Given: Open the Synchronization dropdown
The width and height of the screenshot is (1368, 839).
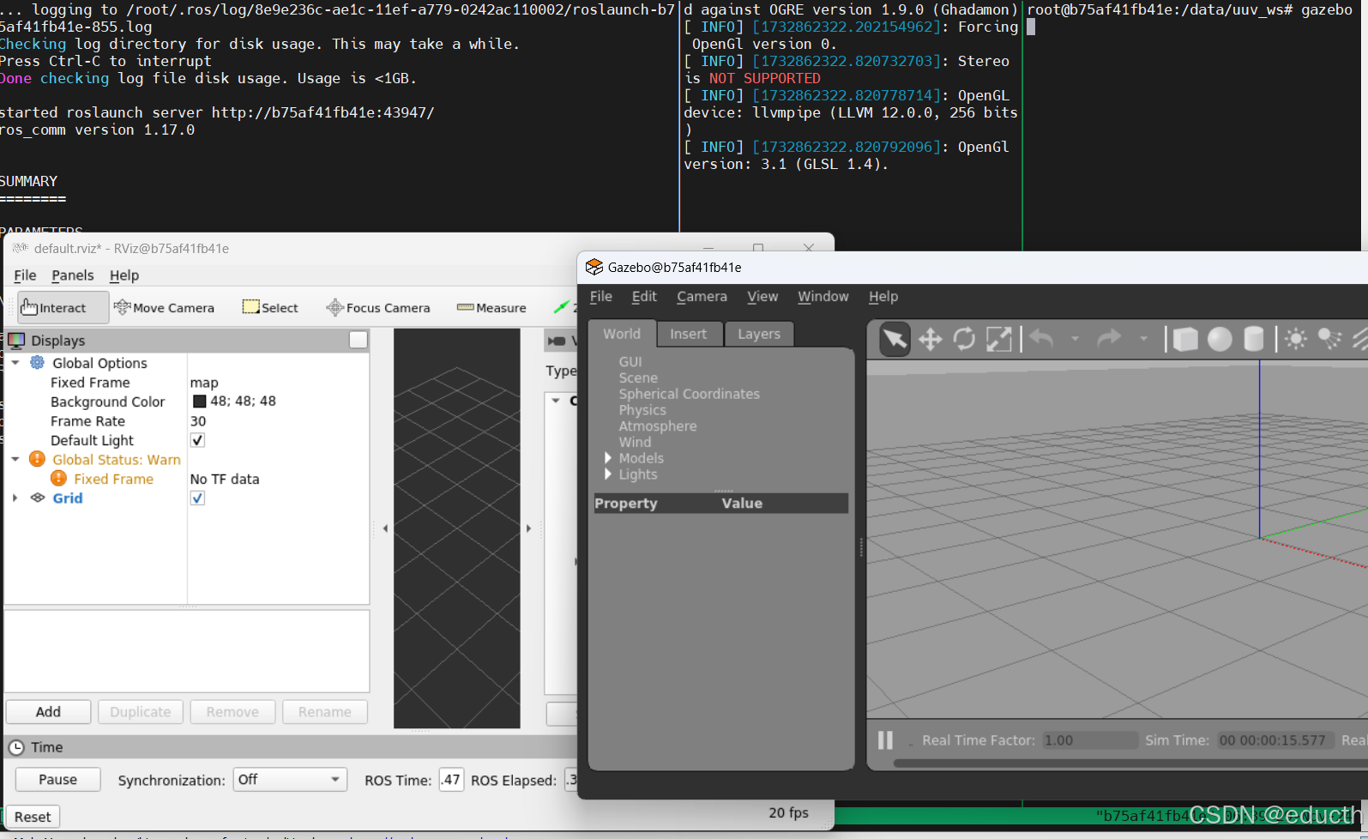Looking at the screenshot, I should click(290, 780).
